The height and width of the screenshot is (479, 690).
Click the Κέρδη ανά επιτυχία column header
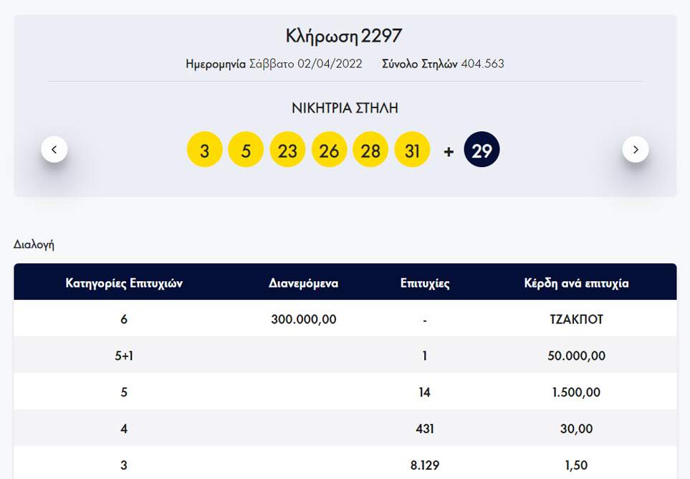coord(576,283)
